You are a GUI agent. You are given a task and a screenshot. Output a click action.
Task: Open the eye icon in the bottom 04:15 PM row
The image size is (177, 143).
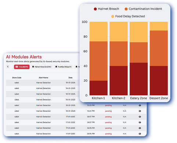(140, 134)
